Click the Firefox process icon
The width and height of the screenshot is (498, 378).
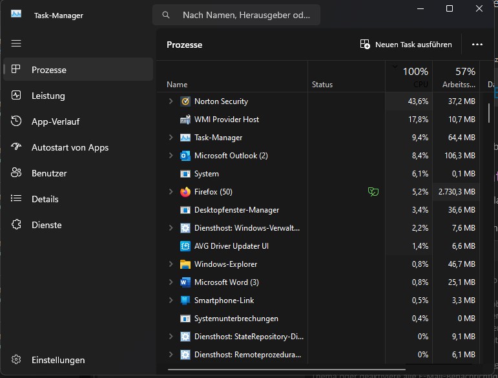[185, 192]
